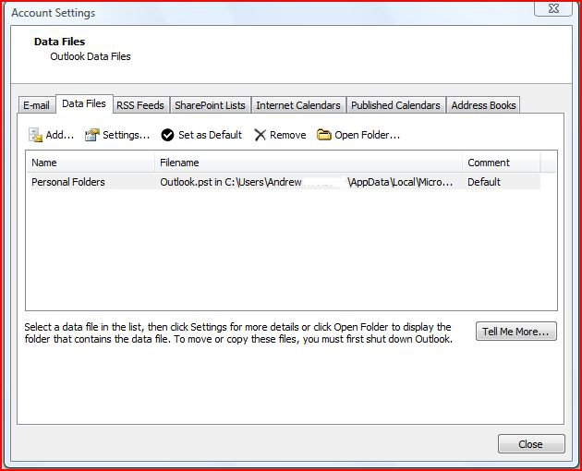Switch to the SharePoint Lists tab

coord(210,105)
